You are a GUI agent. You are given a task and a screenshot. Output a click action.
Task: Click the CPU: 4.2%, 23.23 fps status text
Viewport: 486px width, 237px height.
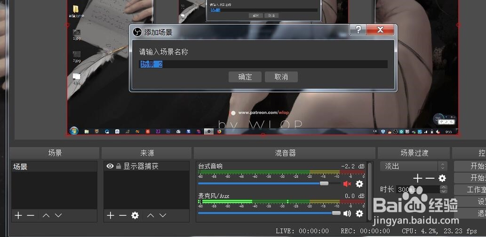(x=439, y=231)
